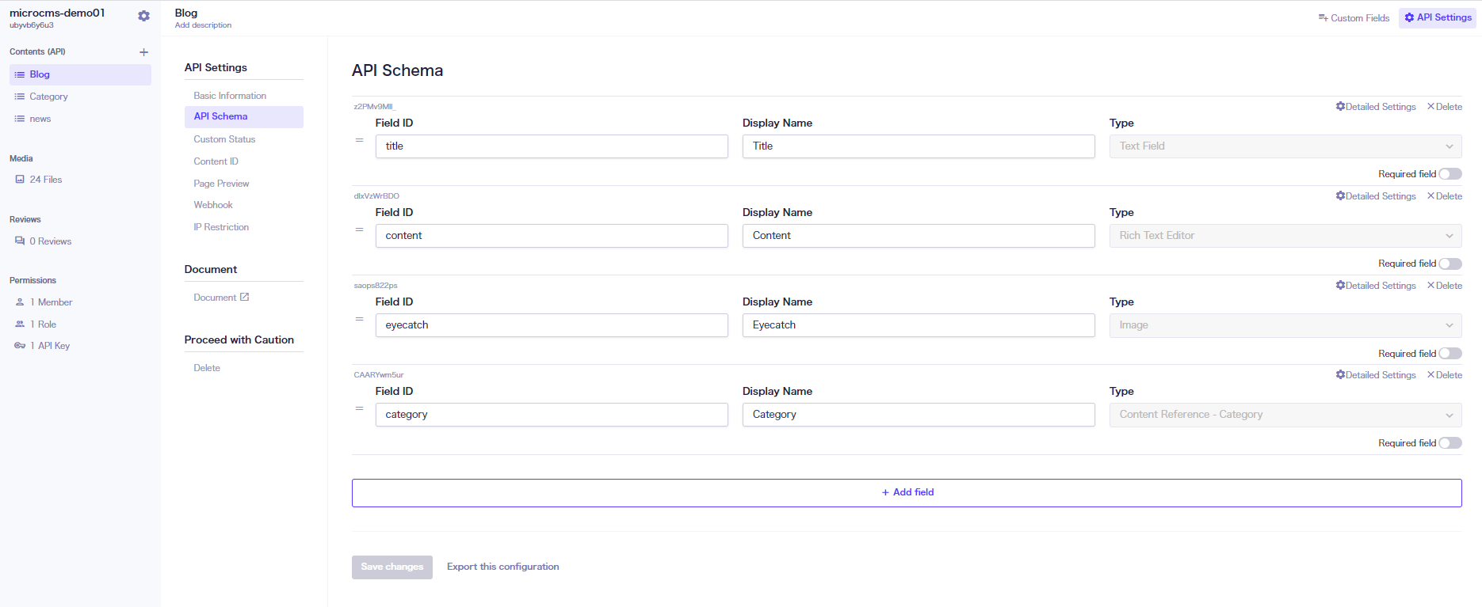Viewport: 1482px width, 607px height.
Task: Open the Webhook settings tab
Action: click(x=213, y=205)
